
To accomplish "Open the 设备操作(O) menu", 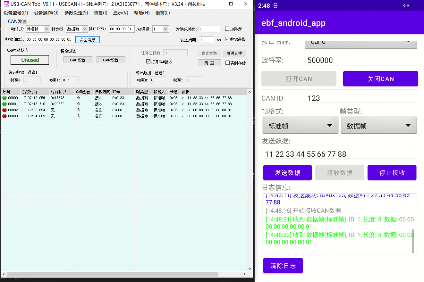I will 46,13.
